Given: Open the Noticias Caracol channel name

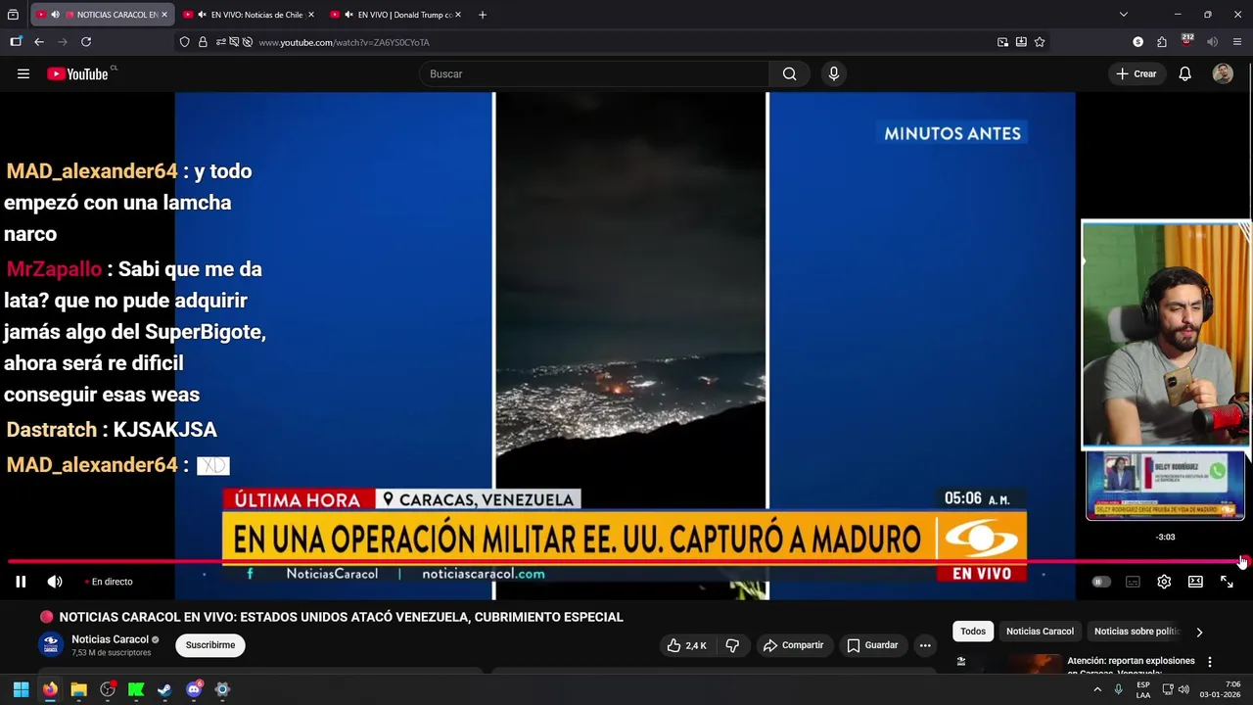Looking at the screenshot, I should [x=110, y=639].
